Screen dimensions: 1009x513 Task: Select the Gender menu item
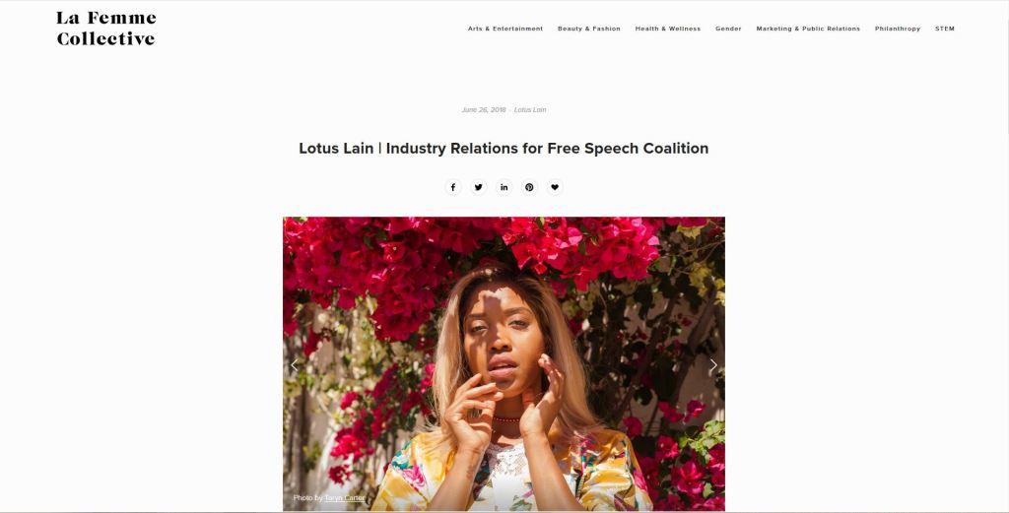tap(728, 29)
